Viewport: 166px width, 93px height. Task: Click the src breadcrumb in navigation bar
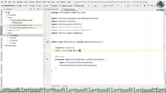pyautogui.click(x=25, y=5)
